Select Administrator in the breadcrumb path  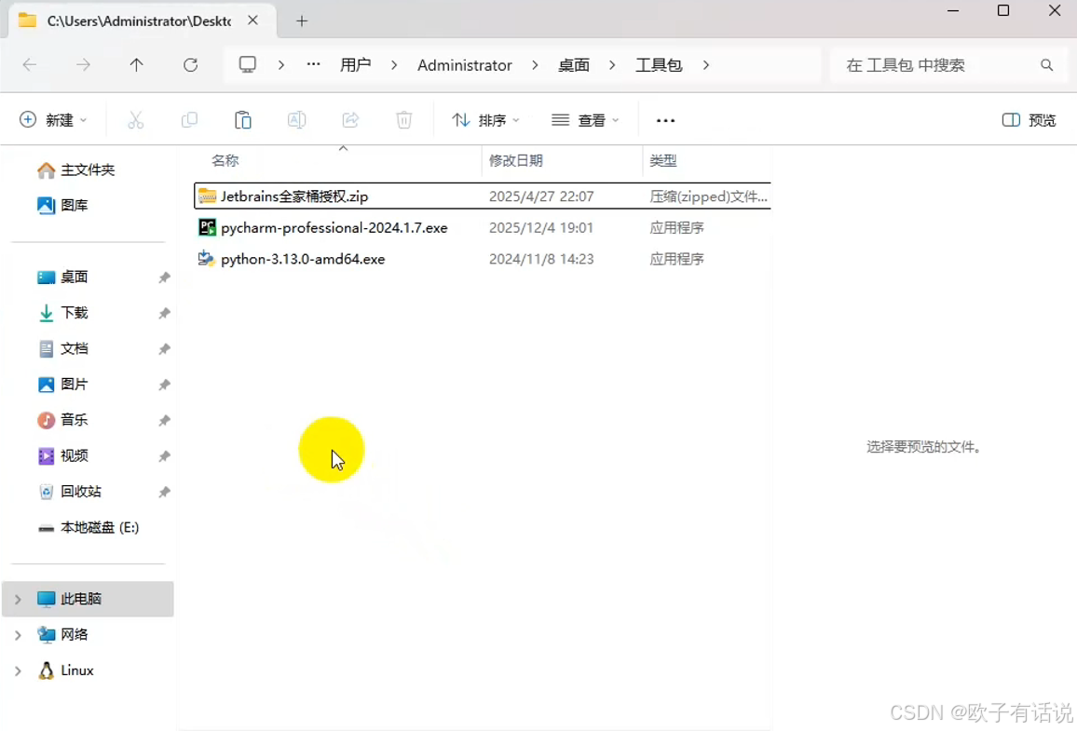(464, 65)
